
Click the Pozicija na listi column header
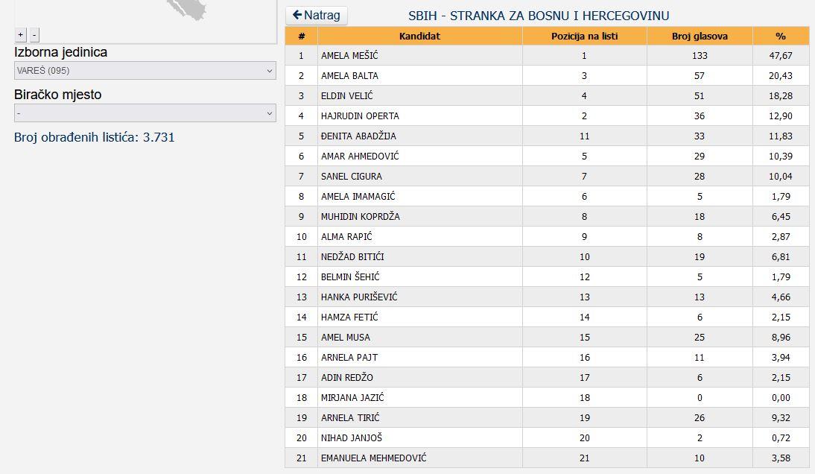(584, 36)
